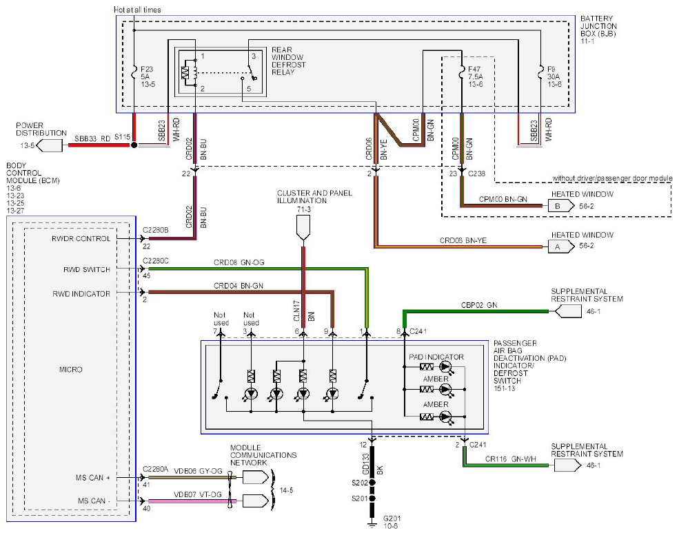Click the 'Not used' label above pin 7
Image resolution: width=679 pixels, height=535 pixels.
point(221,319)
